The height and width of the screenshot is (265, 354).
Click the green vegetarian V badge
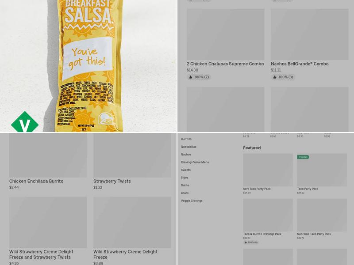tap(25, 122)
